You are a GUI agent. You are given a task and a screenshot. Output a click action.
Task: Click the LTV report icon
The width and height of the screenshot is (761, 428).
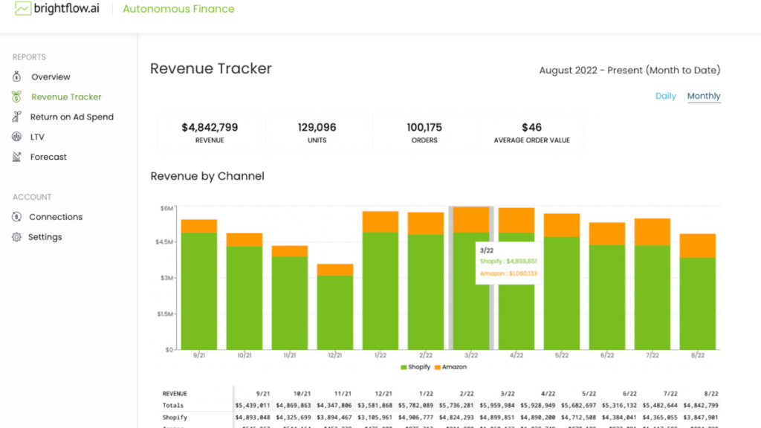pos(16,137)
